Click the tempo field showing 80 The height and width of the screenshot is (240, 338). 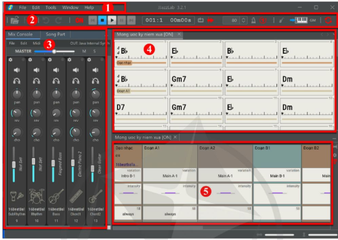pos(232,20)
